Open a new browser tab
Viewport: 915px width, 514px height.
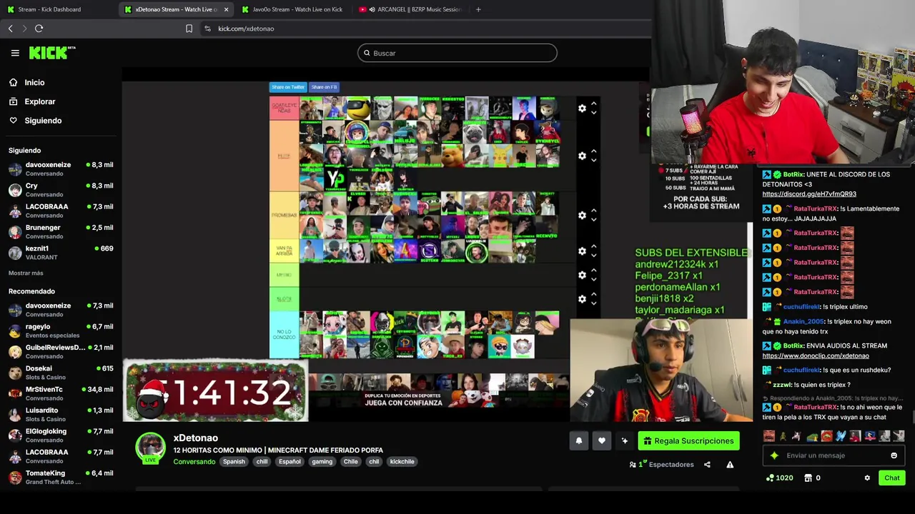478,9
